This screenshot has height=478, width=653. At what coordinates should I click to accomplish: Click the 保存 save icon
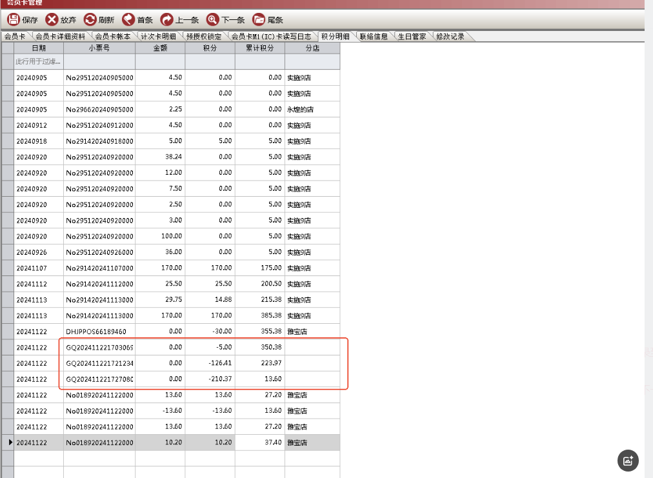[x=14, y=19]
